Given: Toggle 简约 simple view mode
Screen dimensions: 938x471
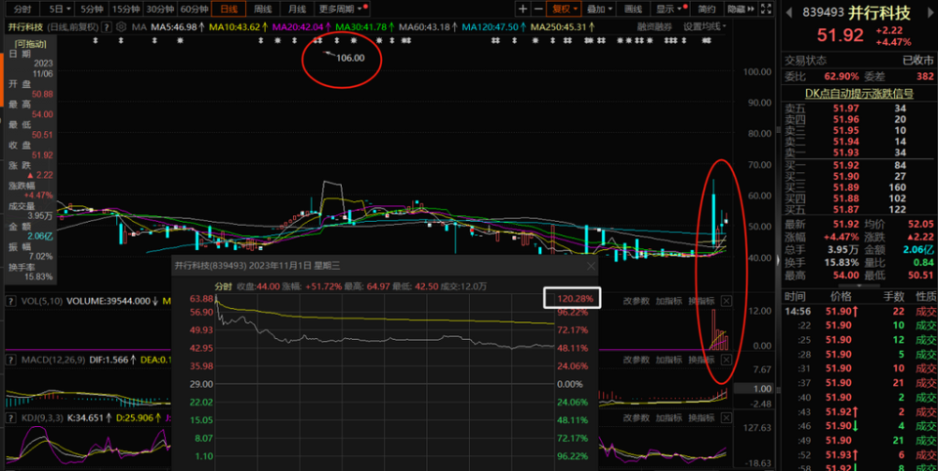Looking at the screenshot, I should (x=706, y=9).
